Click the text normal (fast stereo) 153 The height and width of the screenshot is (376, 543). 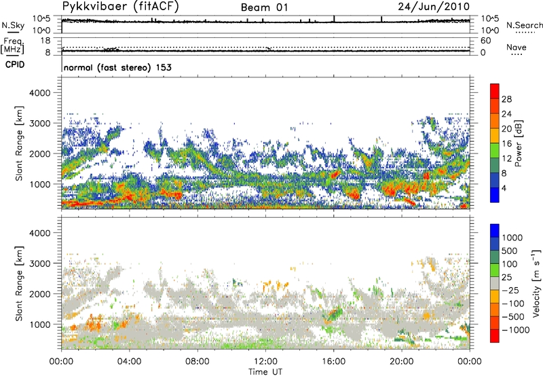117,67
